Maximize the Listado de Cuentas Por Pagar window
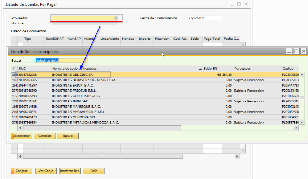Image resolution: width=308 pixels, height=179 pixels. [239, 4]
